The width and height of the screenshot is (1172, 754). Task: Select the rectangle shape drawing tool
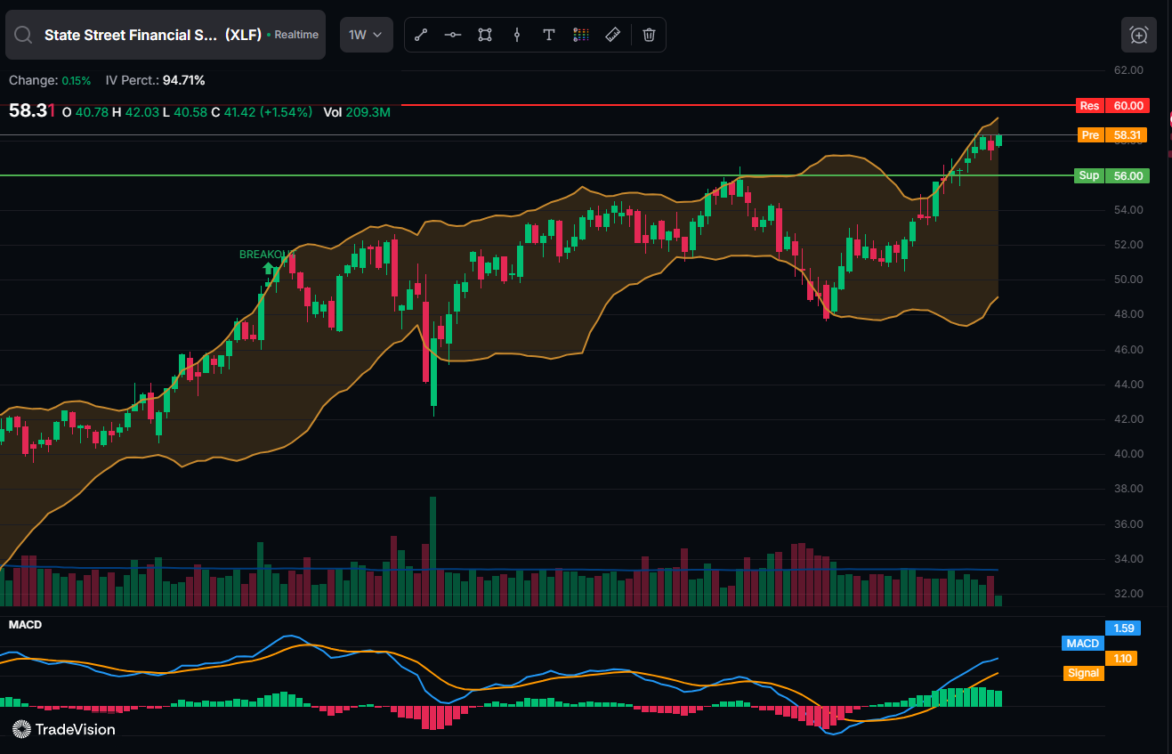[x=485, y=35]
